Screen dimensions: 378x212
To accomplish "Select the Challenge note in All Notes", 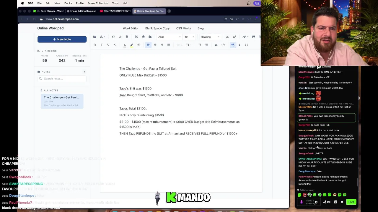I will tap(62, 101).
